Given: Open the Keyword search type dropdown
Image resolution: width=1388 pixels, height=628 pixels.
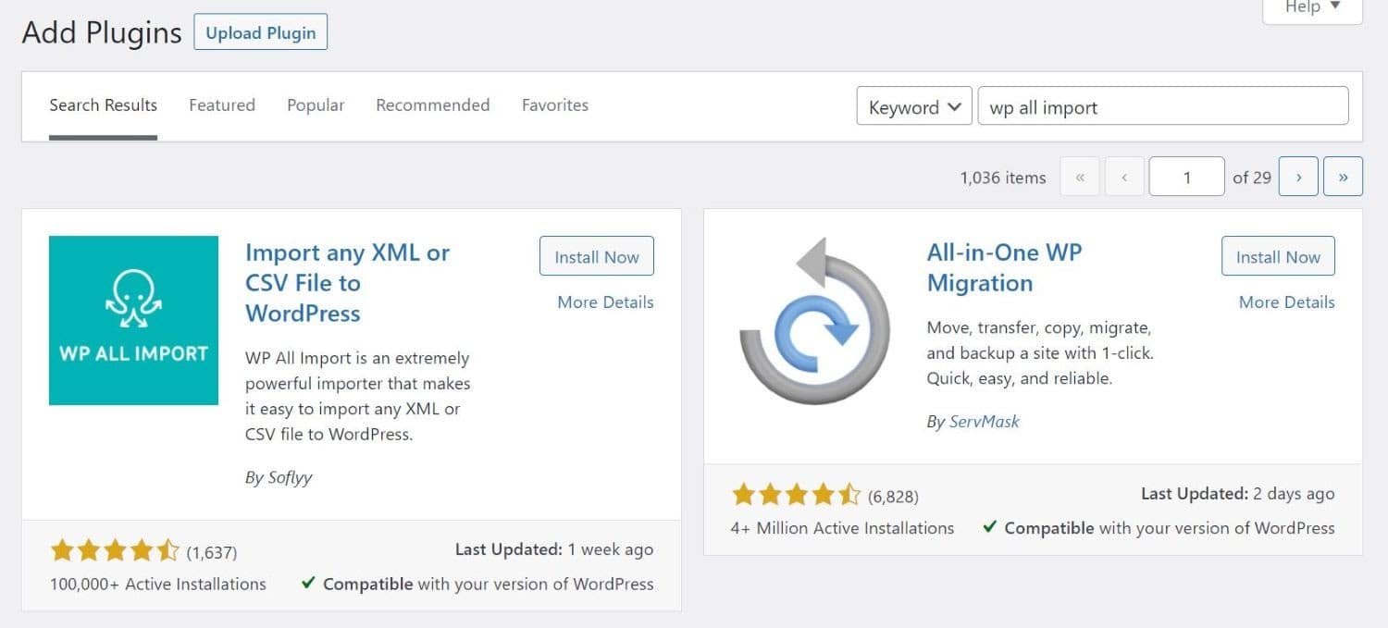Looking at the screenshot, I should 914,106.
